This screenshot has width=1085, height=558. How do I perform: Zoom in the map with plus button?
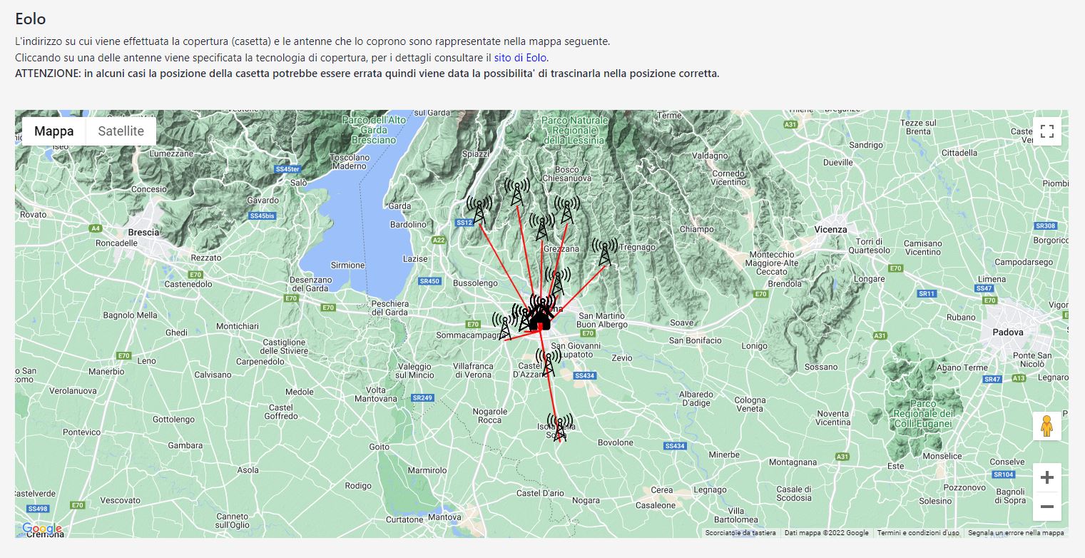(1046, 477)
